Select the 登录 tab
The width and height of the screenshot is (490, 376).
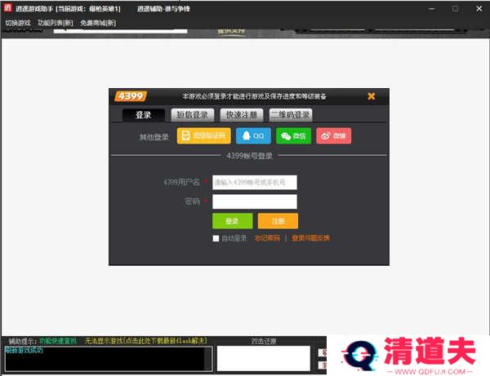point(144,115)
